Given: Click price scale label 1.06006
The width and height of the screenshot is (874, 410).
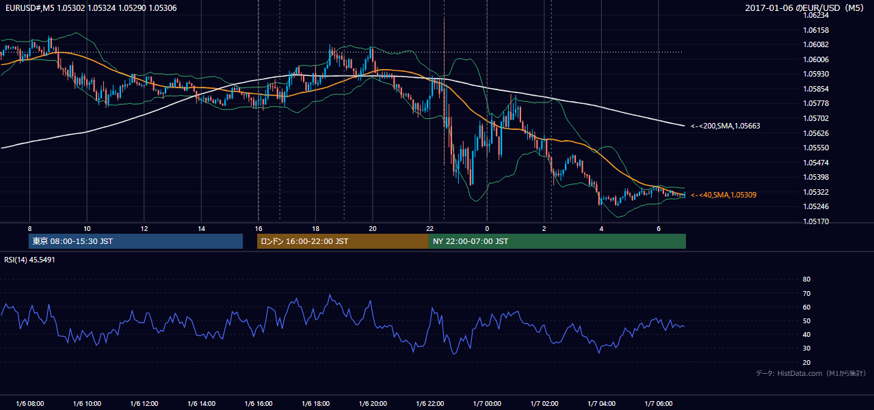Looking at the screenshot, I should [x=815, y=59].
